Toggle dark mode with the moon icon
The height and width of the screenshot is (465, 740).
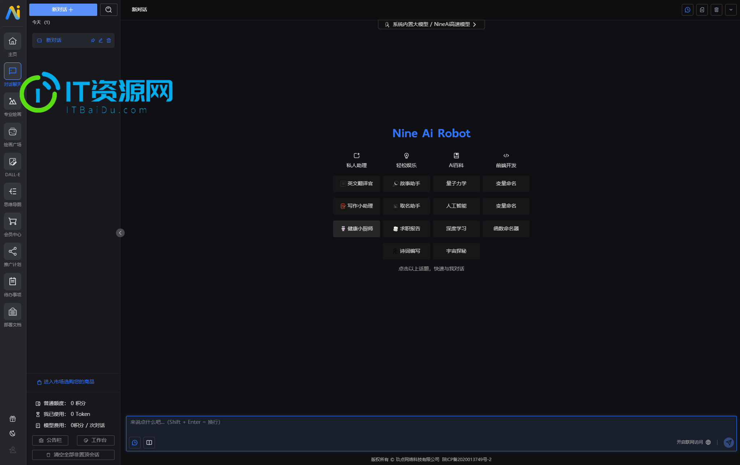13,433
